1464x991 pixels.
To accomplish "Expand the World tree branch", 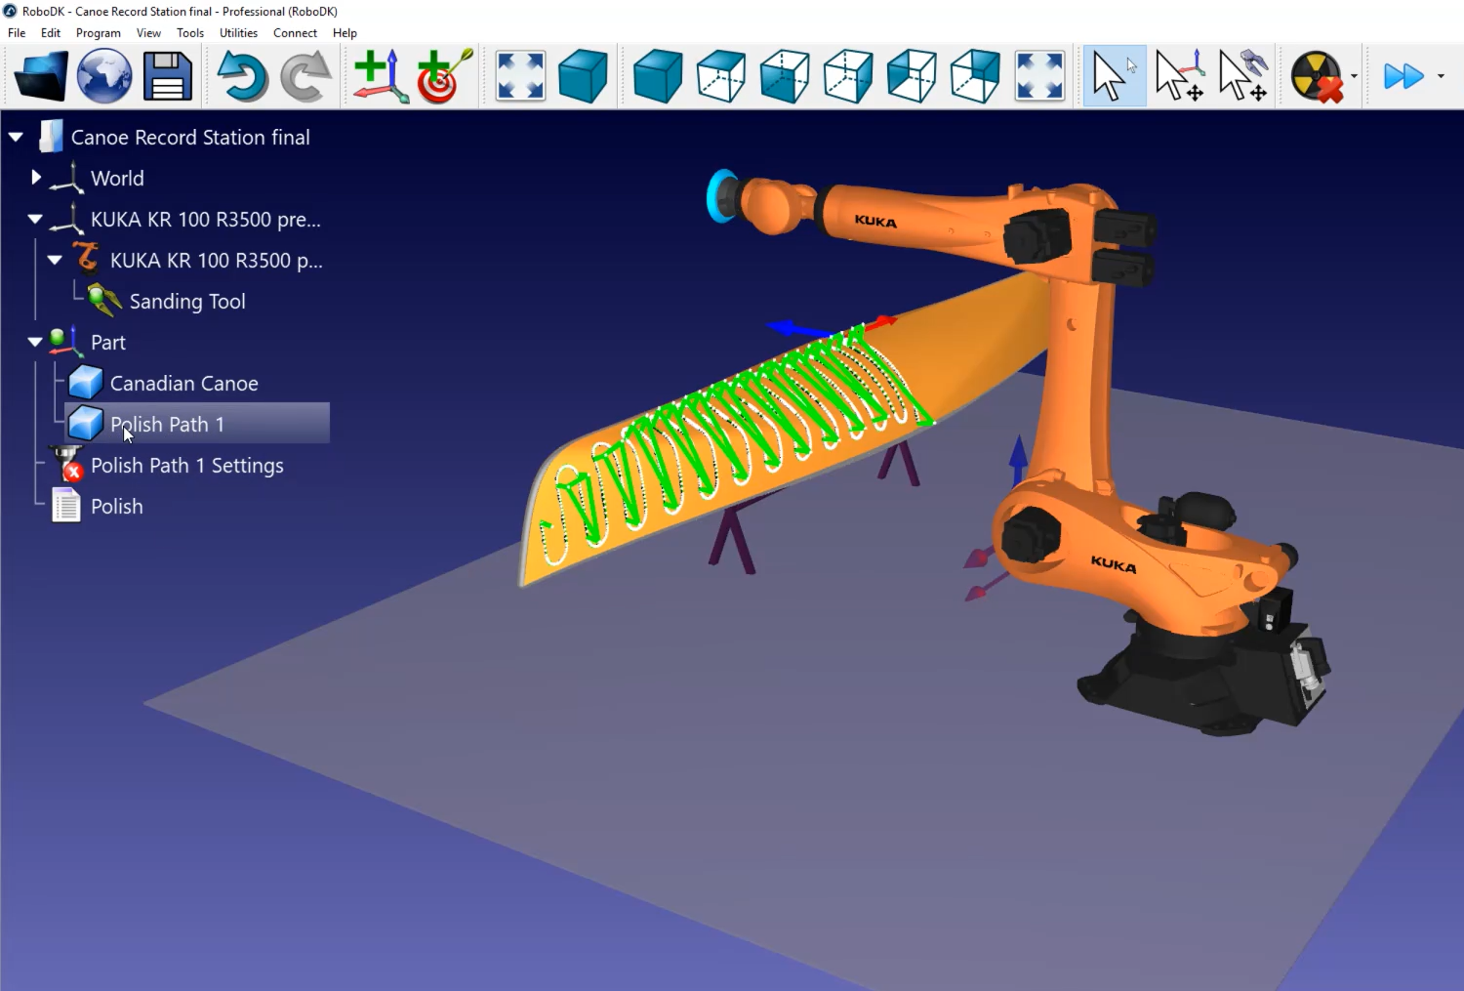I will point(36,177).
